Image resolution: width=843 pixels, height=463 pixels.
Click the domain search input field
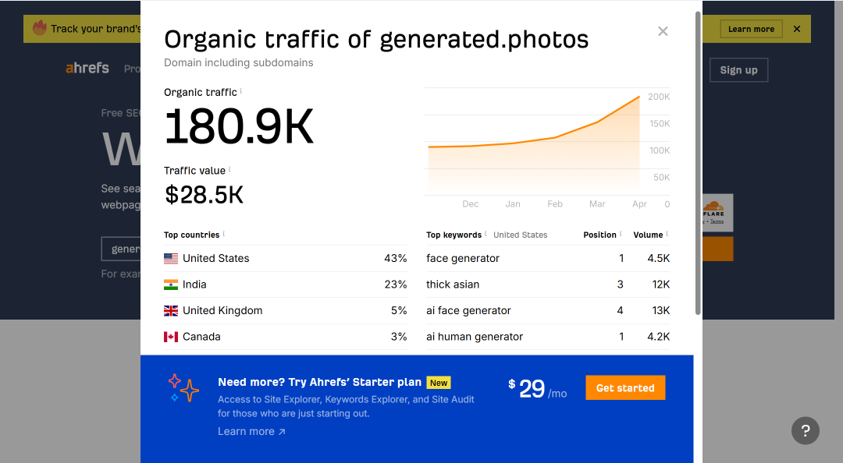pyautogui.click(x=121, y=249)
